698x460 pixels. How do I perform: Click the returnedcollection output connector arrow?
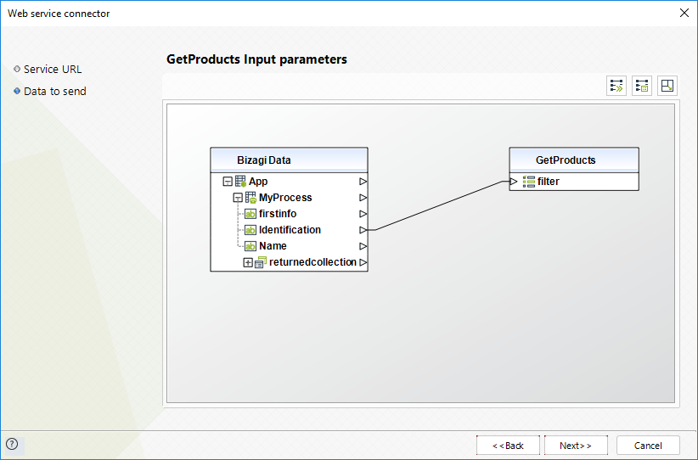[x=363, y=262]
